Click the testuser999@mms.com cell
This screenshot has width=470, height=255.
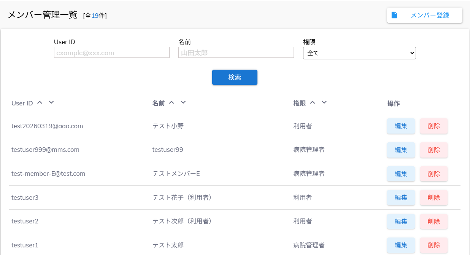point(45,150)
